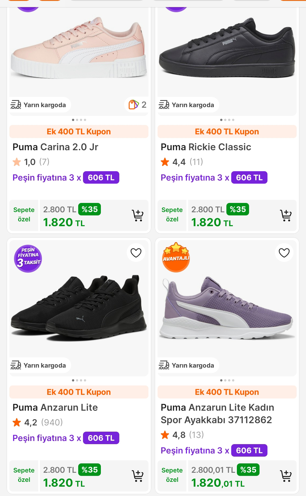
Task: Tap the Peşin Fiyatına 3 Taksit badge
Action: (28, 258)
